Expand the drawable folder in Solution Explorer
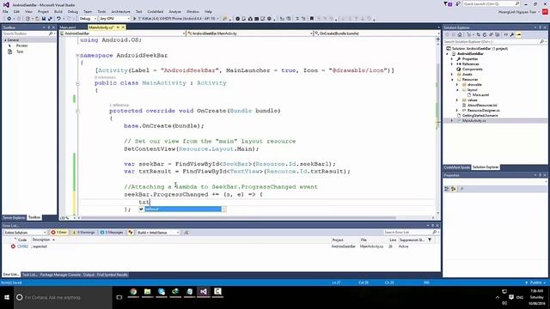550x309 pixels. 456,84
